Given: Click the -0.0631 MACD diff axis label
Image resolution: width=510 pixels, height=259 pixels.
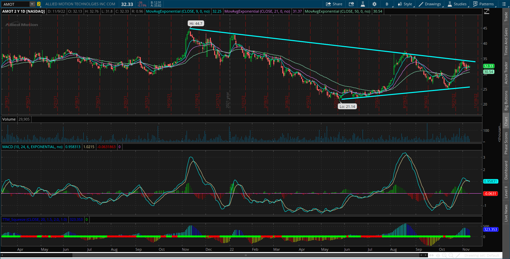Looking at the screenshot, I should point(490,194).
